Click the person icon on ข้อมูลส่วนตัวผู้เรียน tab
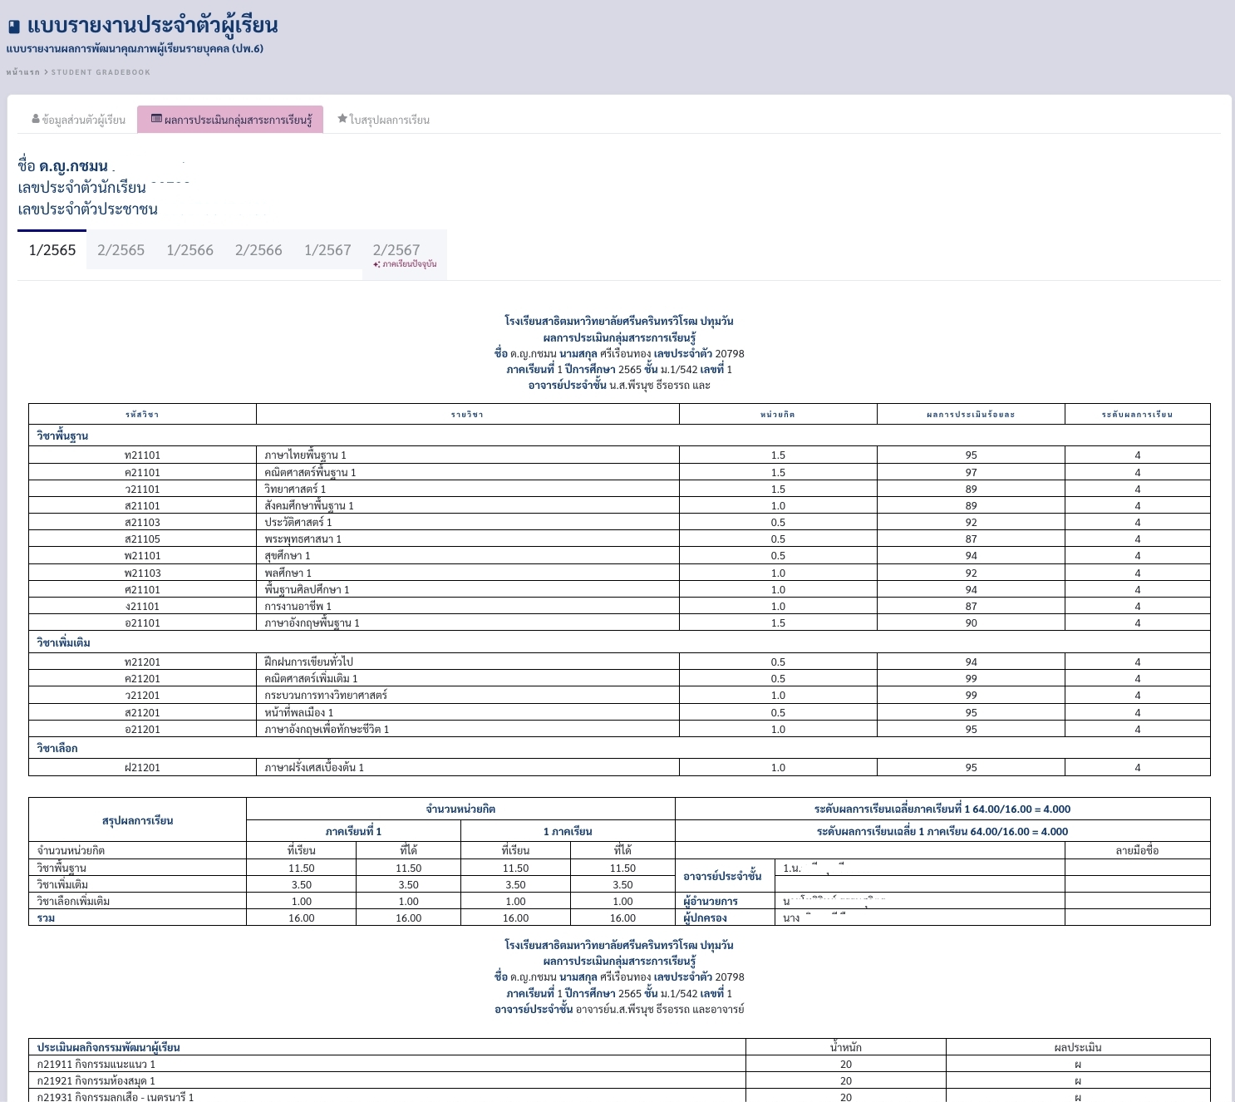Viewport: 1235px width, 1102px height. click(x=36, y=120)
